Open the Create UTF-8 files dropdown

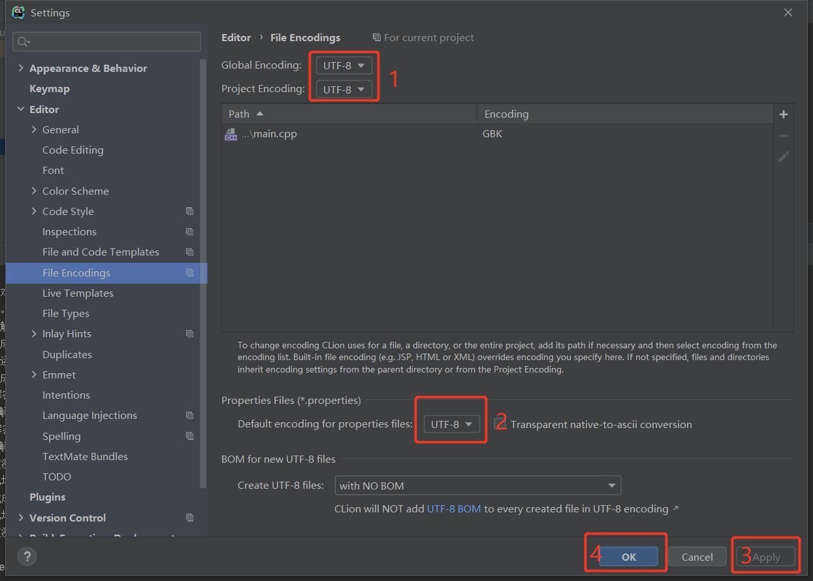[x=477, y=486]
